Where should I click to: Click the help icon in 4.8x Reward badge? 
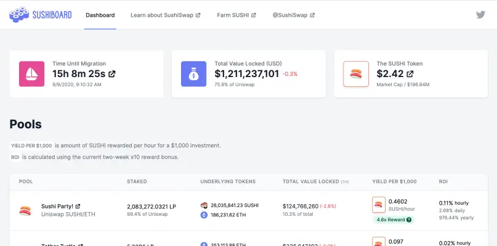409,219
